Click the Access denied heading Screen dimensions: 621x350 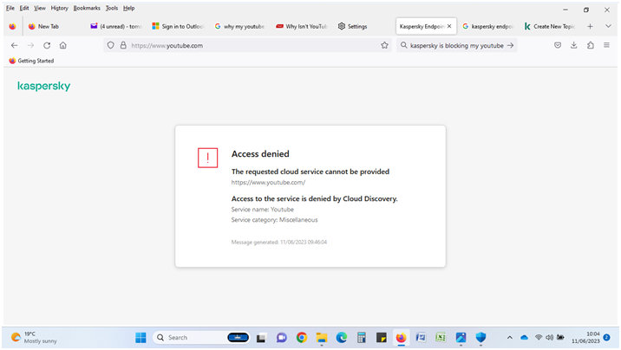[x=260, y=154]
